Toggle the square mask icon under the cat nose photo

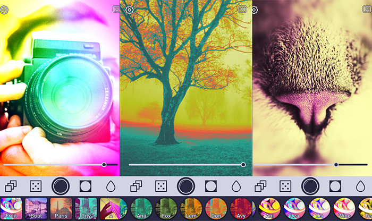click(335, 186)
